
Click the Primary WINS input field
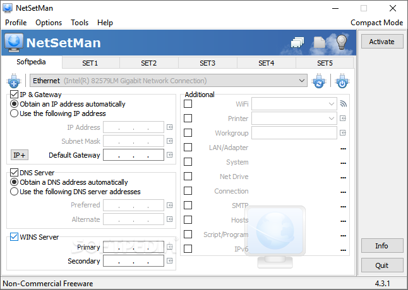pos(133,247)
